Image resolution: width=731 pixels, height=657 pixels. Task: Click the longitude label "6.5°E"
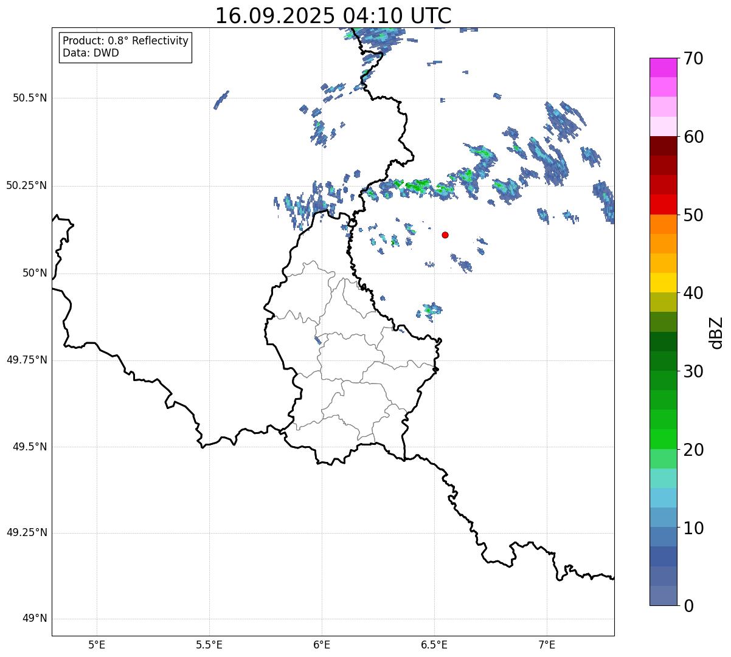(434, 645)
